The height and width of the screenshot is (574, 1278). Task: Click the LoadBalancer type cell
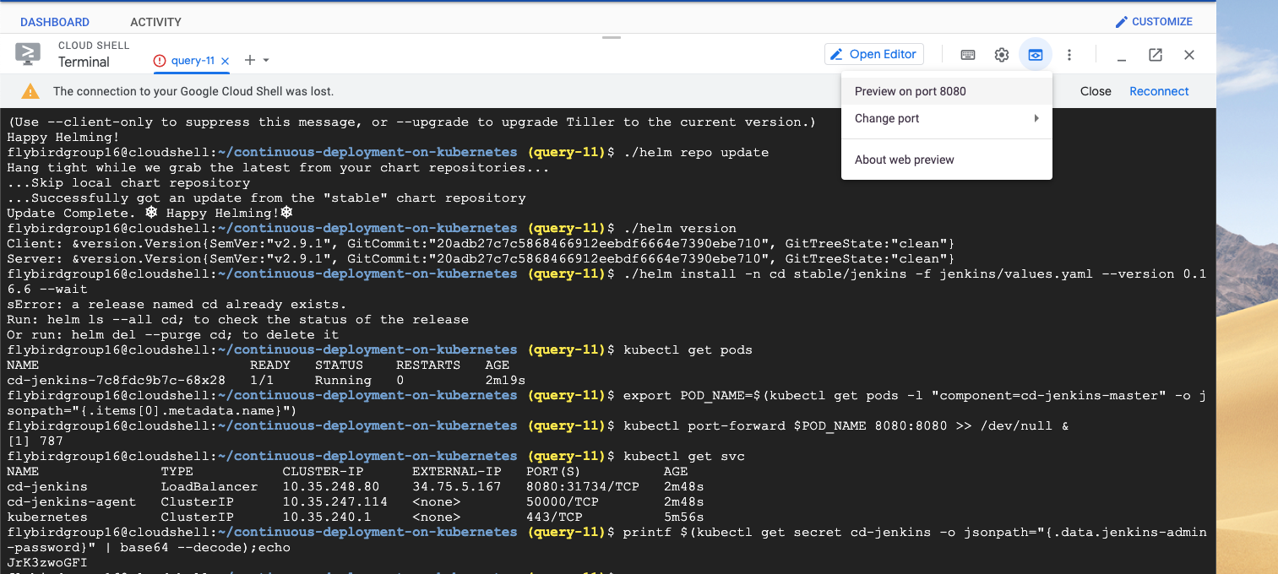tap(209, 486)
